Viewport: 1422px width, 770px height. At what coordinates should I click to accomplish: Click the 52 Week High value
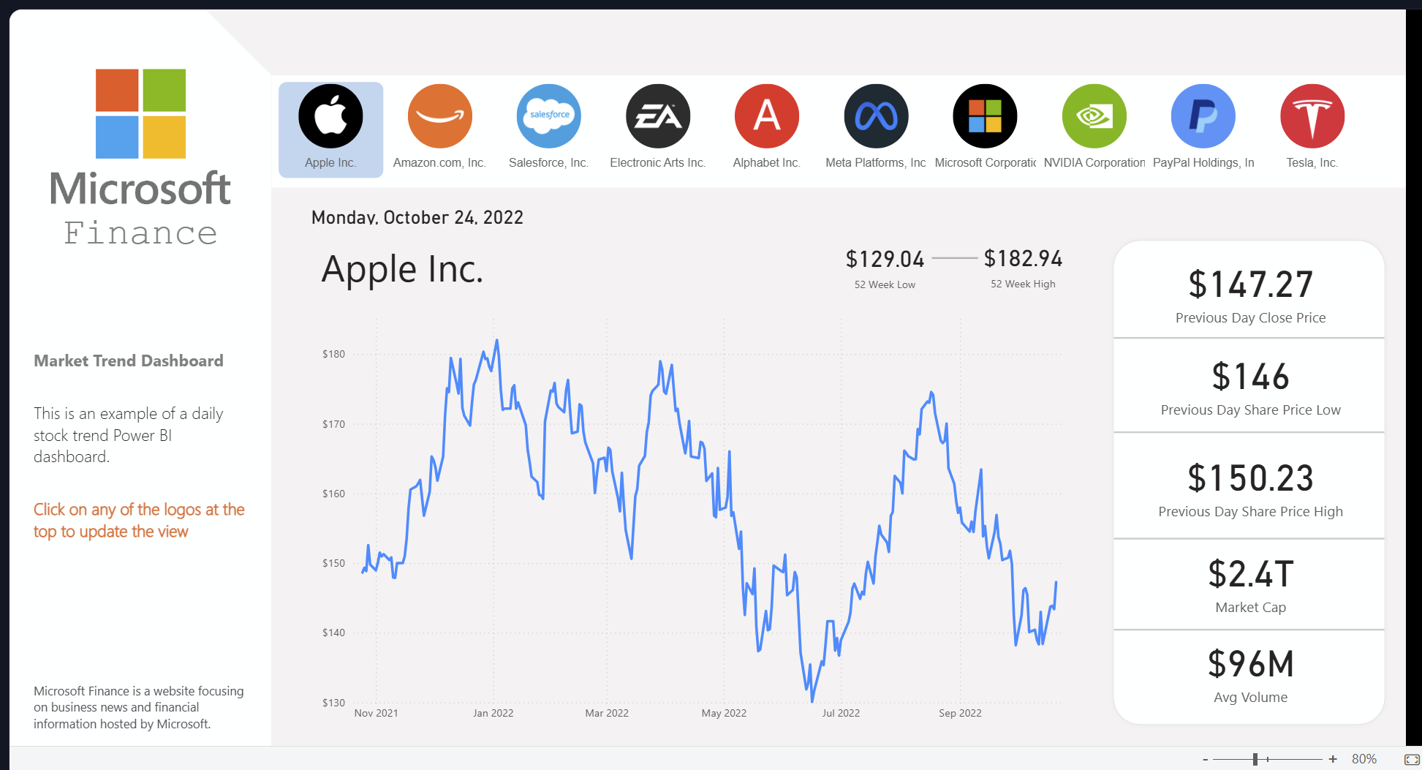tap(1023, 259)
